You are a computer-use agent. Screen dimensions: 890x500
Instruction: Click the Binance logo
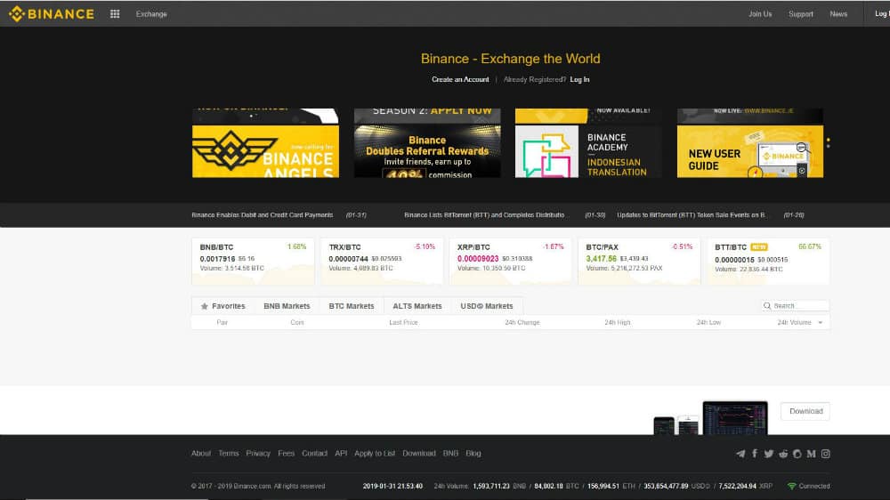[x=51, y=13]
